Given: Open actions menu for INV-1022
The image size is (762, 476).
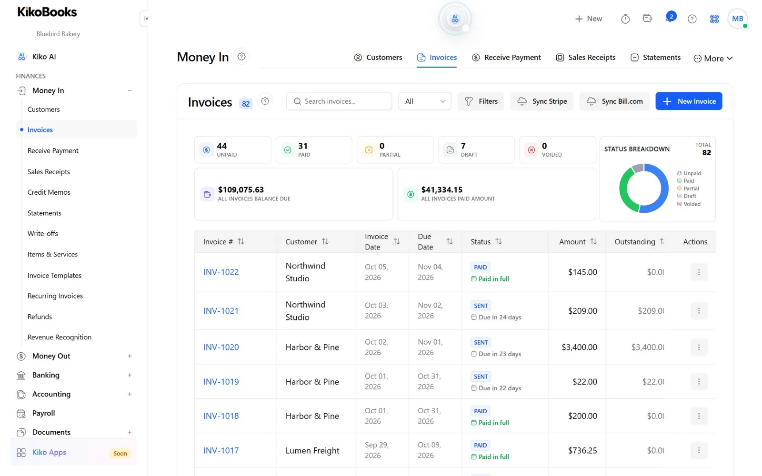Looking at the screenshot, I should [x=699, y=272].
